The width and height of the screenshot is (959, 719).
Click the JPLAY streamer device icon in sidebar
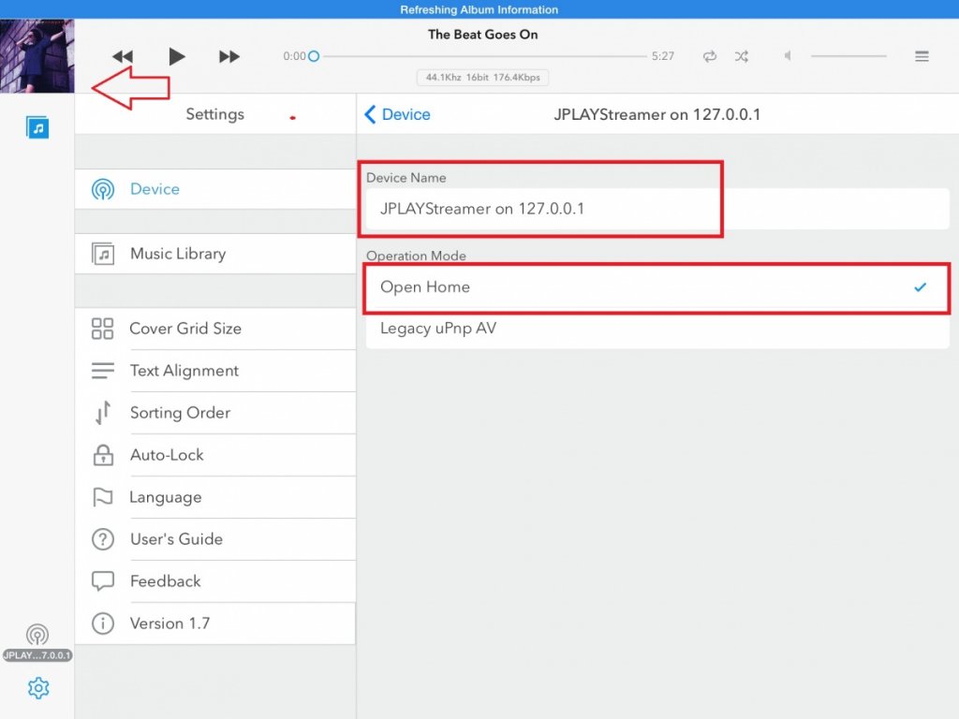[37, 635]
